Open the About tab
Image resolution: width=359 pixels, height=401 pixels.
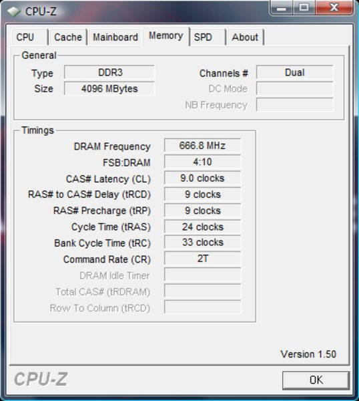click(x=245, y=37)
